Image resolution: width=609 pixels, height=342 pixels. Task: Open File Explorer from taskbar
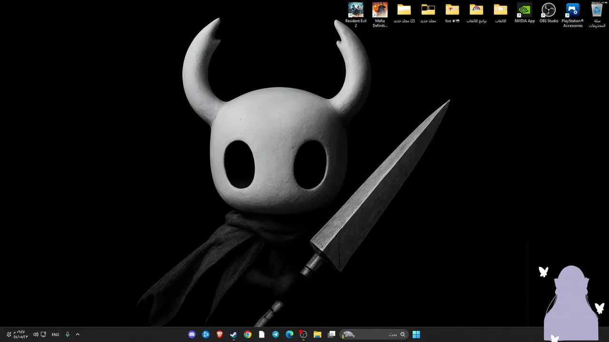(317, 334)
